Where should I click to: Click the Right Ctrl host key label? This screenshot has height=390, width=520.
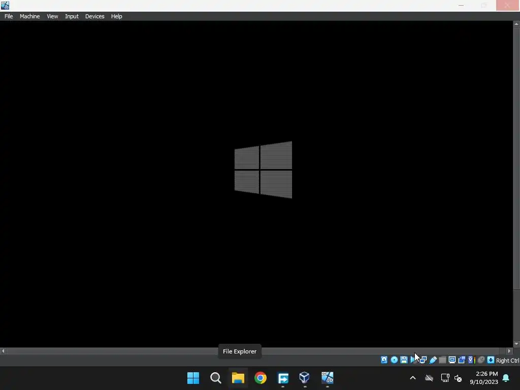tap(507, 361)
